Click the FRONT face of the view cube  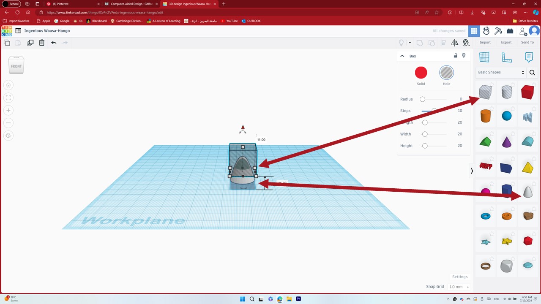[x=16, y=66]
